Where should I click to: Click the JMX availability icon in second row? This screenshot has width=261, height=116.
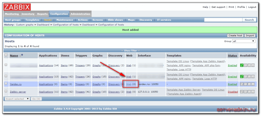coord(249,76)
